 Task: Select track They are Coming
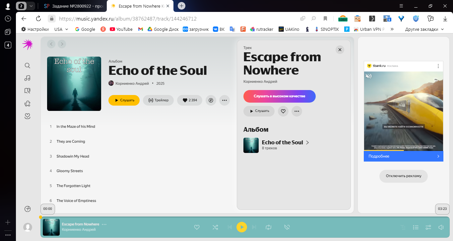click(x=71, y=141)
